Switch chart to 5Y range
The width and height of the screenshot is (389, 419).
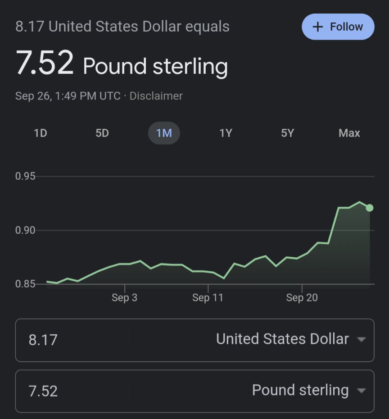(288, 133)
